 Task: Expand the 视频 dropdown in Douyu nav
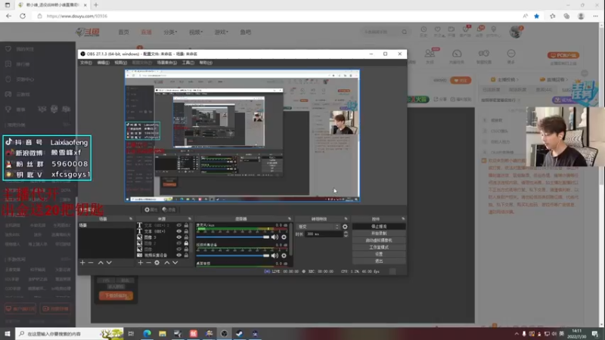pyautogui.click(x=196, y=32)
